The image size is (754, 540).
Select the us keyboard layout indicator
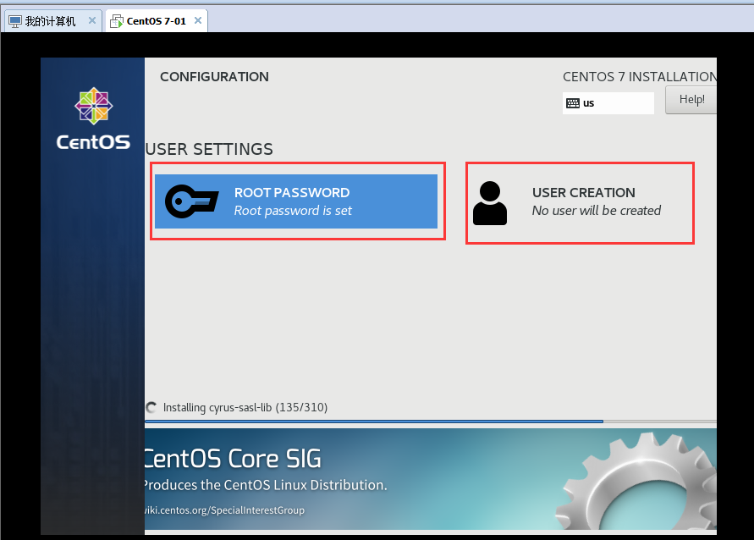pos(608,103)
